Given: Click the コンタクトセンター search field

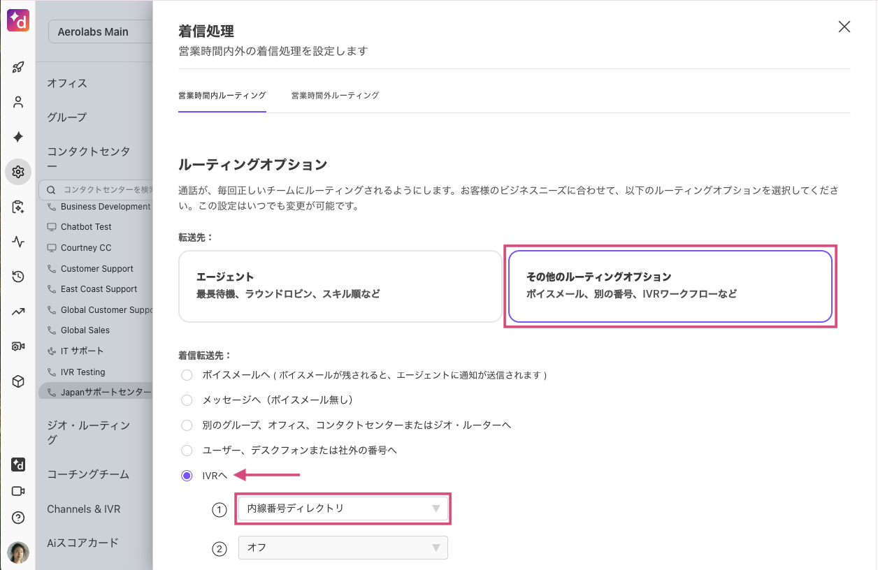Looking at the screenshot, I should pos(105,189).
